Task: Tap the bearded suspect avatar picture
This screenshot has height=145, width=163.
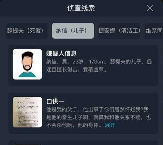Action: pos(27,64)
